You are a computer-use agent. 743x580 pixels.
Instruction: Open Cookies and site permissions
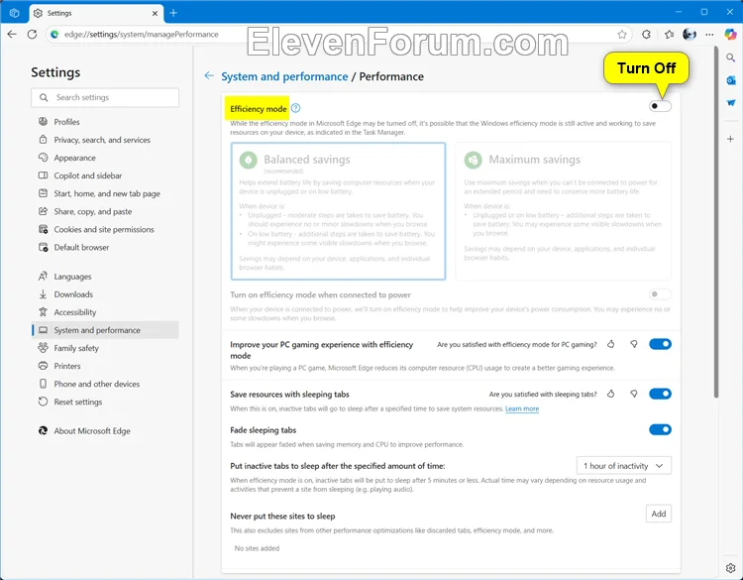click(105, 230)
